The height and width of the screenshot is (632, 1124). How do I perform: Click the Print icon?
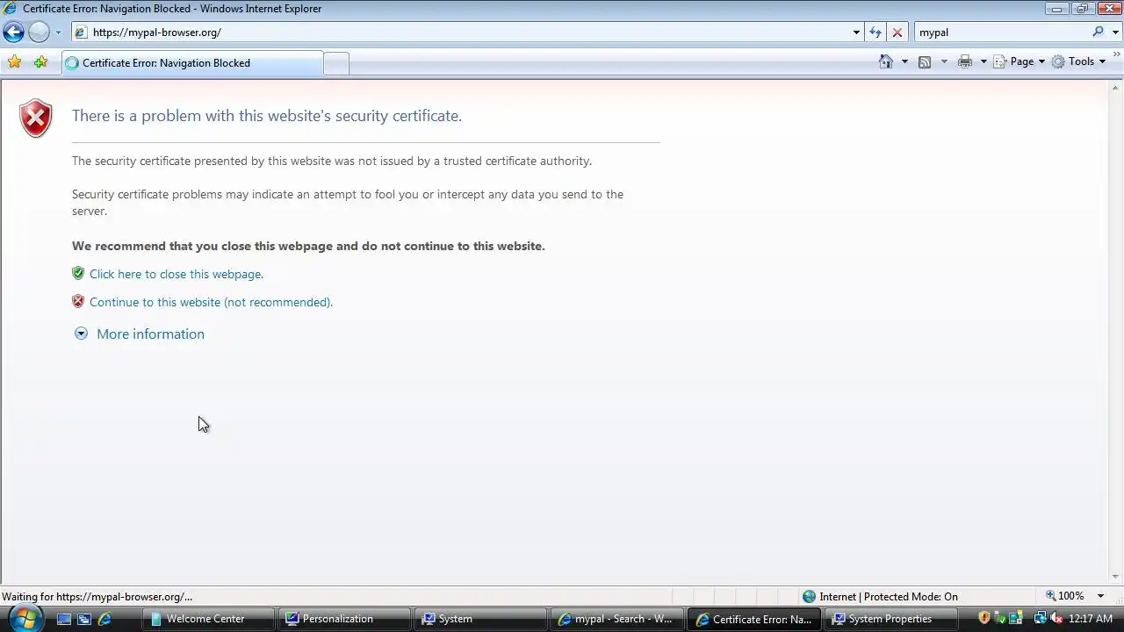coord(965,61)
